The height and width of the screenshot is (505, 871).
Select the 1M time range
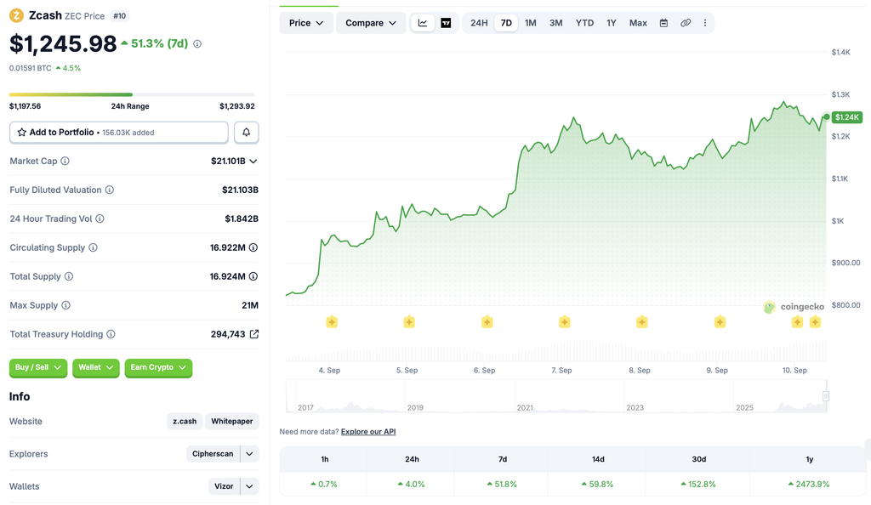click(x=531, y=23)
